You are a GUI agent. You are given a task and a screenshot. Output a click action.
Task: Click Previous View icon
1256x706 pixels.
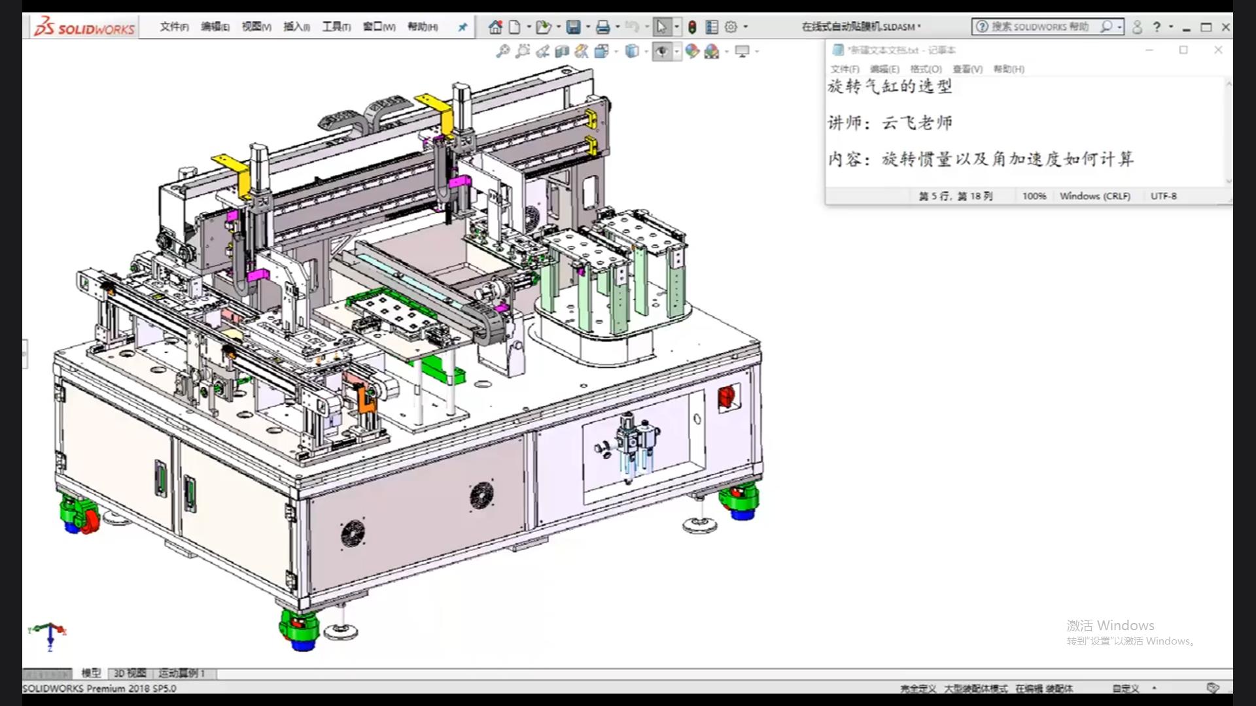tap(542, 51)
